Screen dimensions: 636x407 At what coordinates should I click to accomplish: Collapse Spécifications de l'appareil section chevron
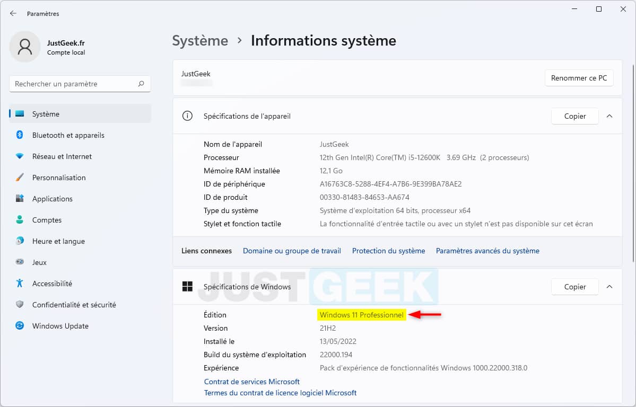[609, 116]
